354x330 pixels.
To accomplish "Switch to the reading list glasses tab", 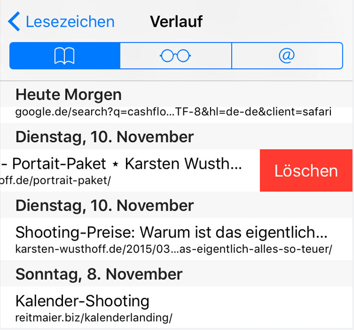I will click(175, 55).
